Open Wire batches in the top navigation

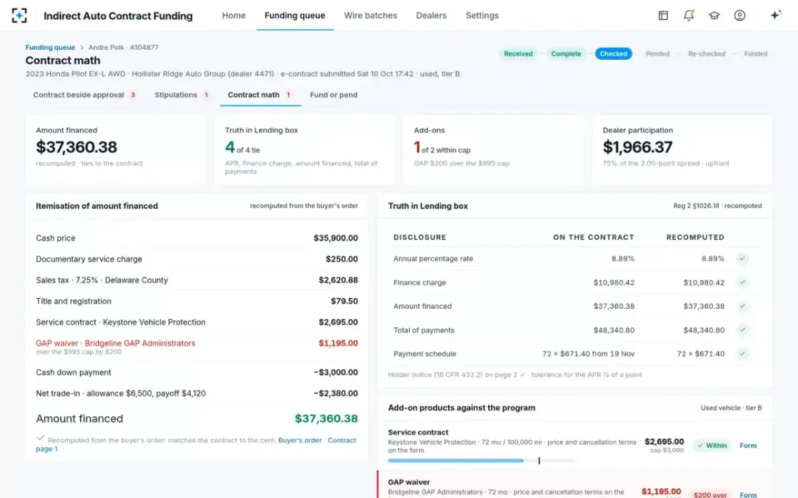(x=370, y=15)
